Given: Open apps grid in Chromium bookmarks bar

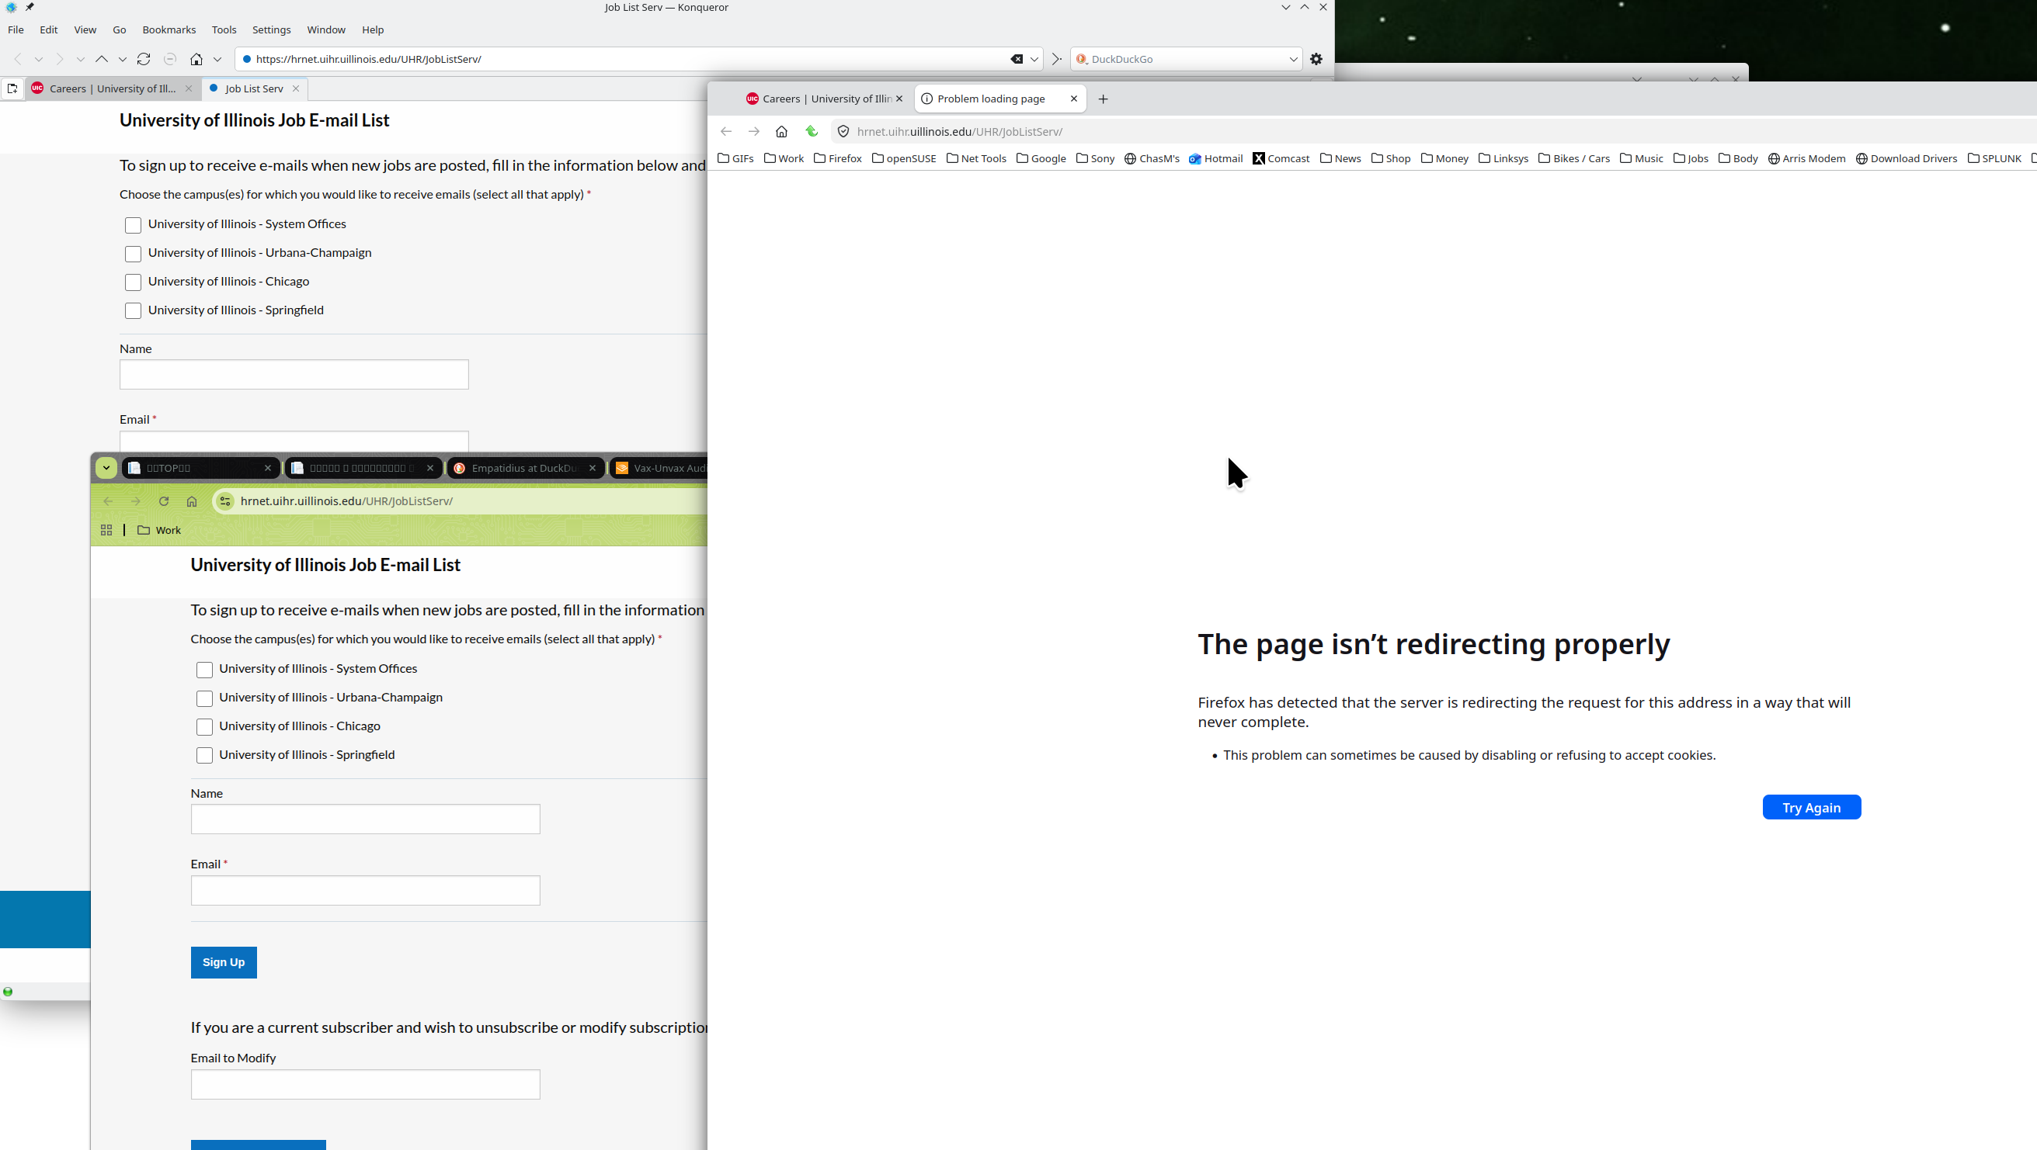Looking at the screenshot, I should (x=106, y=530).
